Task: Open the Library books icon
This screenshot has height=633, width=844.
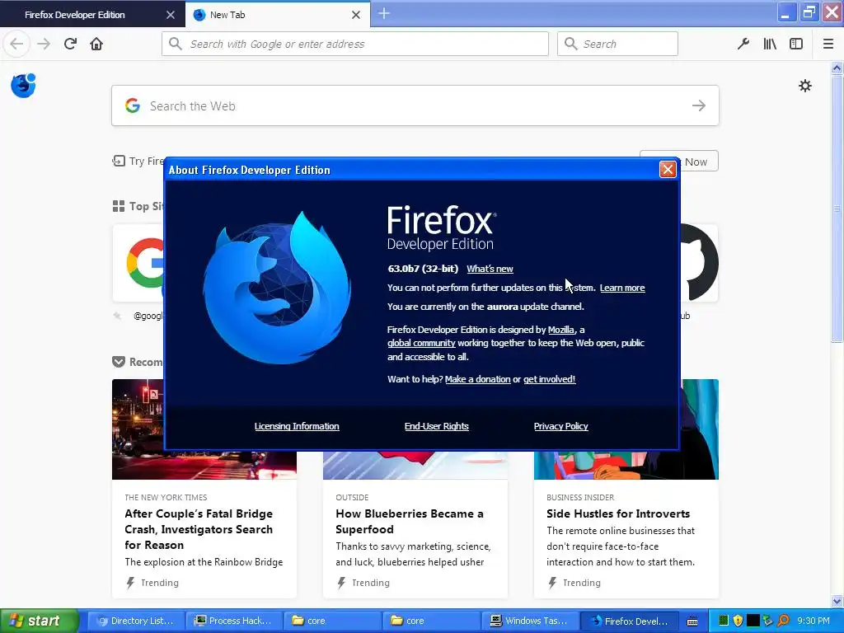Action: pyautogui.click(x=770, y=44)
